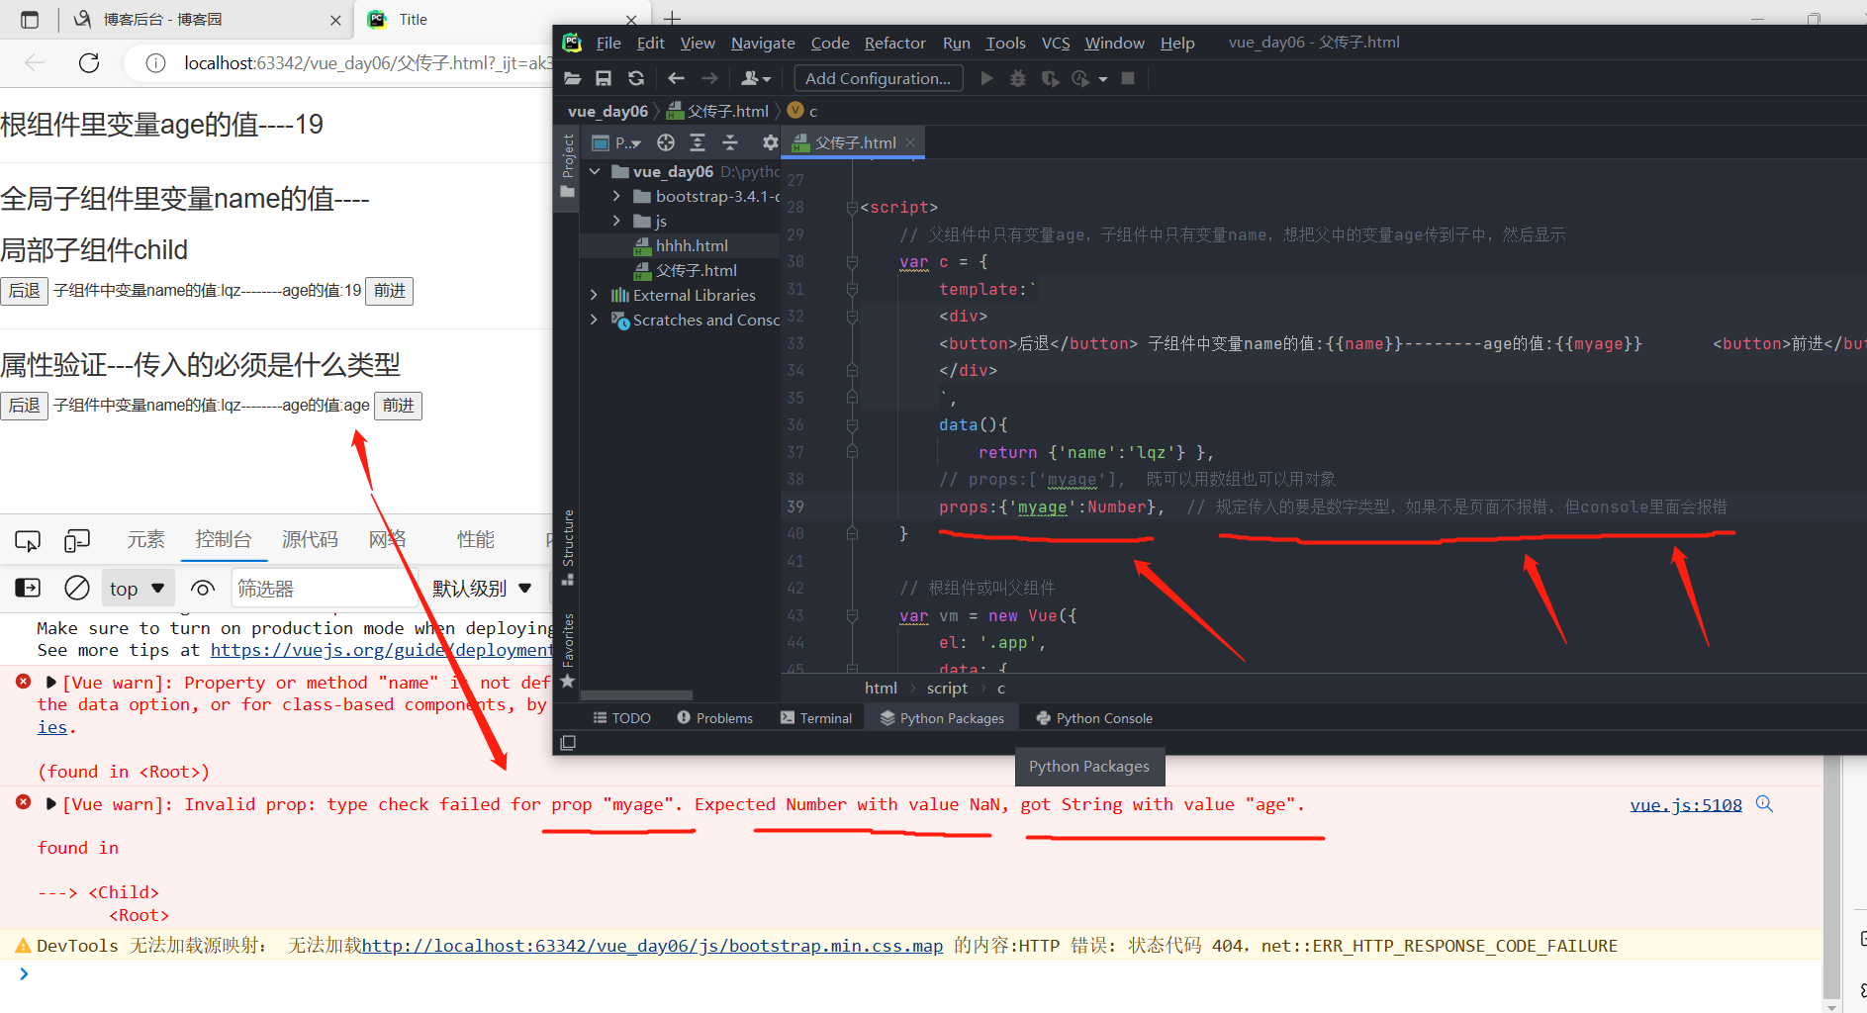Toggle device emulation in DevTools
Viewport: 1867px width, 1013px height.
coord(76,540)
